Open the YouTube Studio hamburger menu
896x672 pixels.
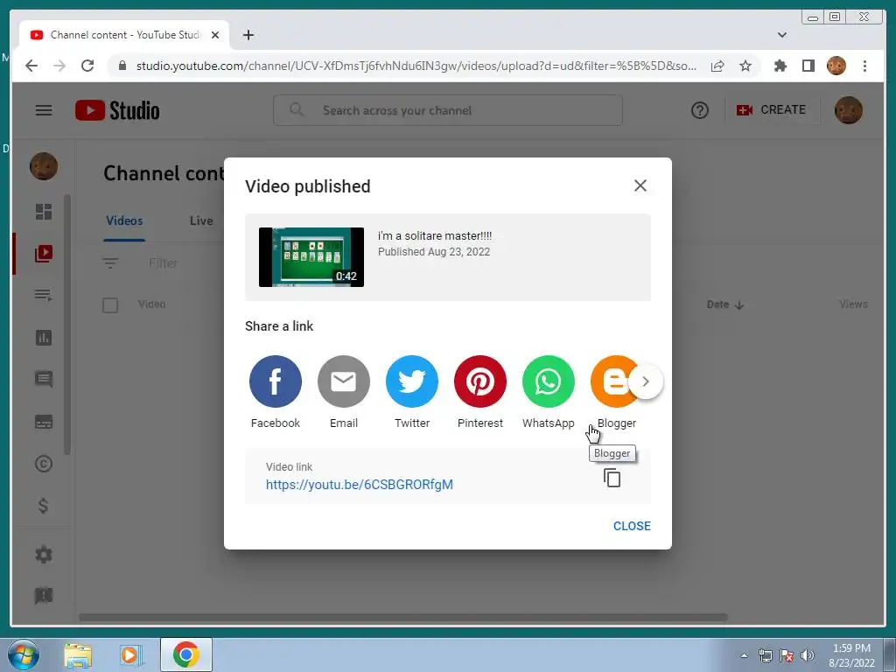click(x=44, y=110)
